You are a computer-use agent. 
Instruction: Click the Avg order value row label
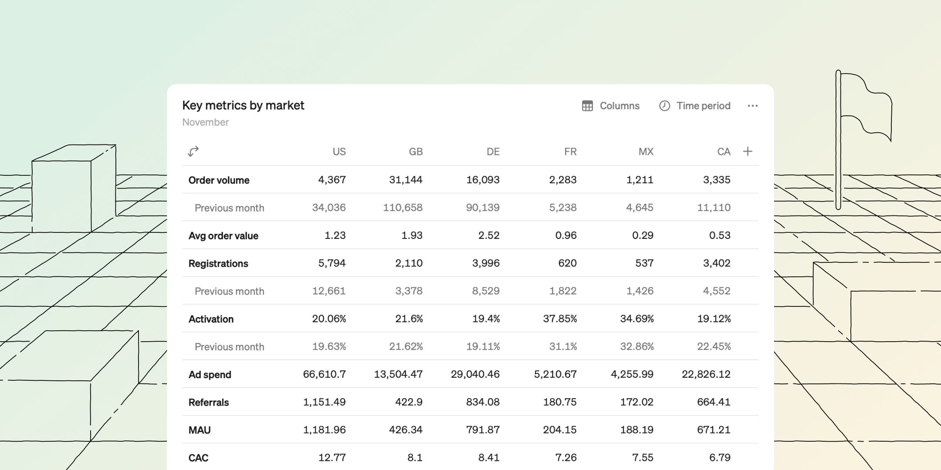223,236
